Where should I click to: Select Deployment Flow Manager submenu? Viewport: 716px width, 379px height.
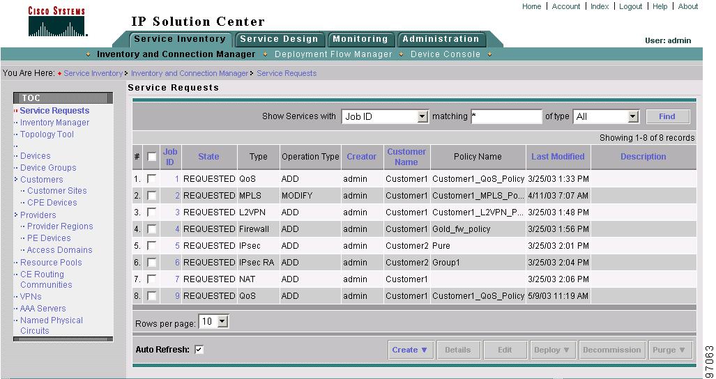click(334, 54)
